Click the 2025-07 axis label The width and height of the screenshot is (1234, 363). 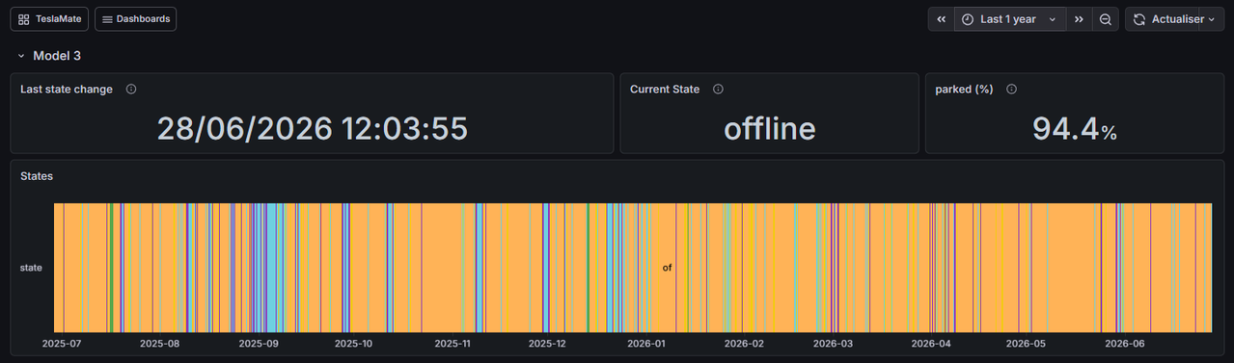[x=63, y=343]
